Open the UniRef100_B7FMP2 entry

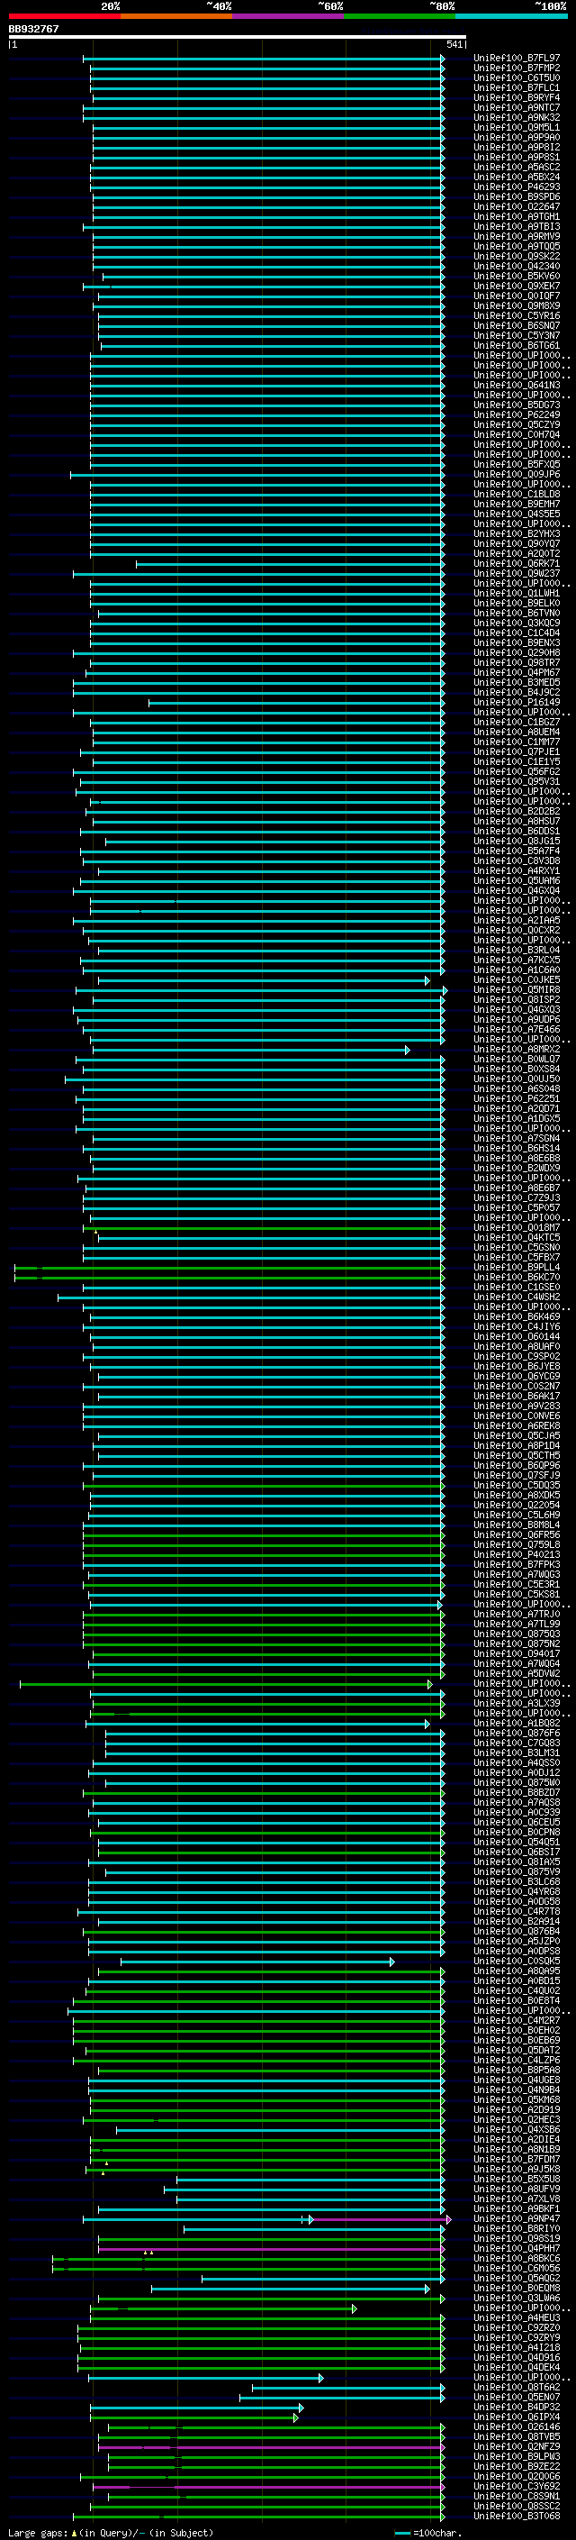tap(516, 68)
